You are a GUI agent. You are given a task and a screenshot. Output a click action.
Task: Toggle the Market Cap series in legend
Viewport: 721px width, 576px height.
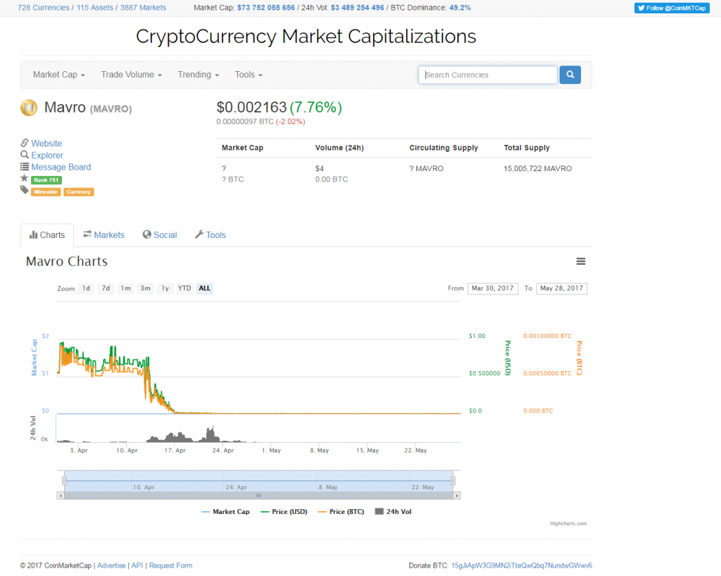tap(225, 512)
